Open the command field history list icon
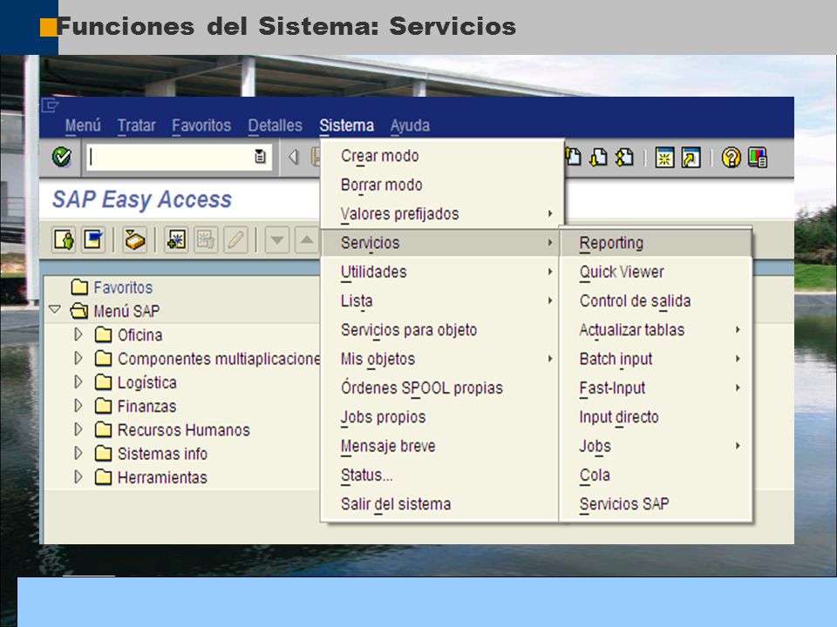The height and width of the screenshot is (627, 837). point(260,157)
